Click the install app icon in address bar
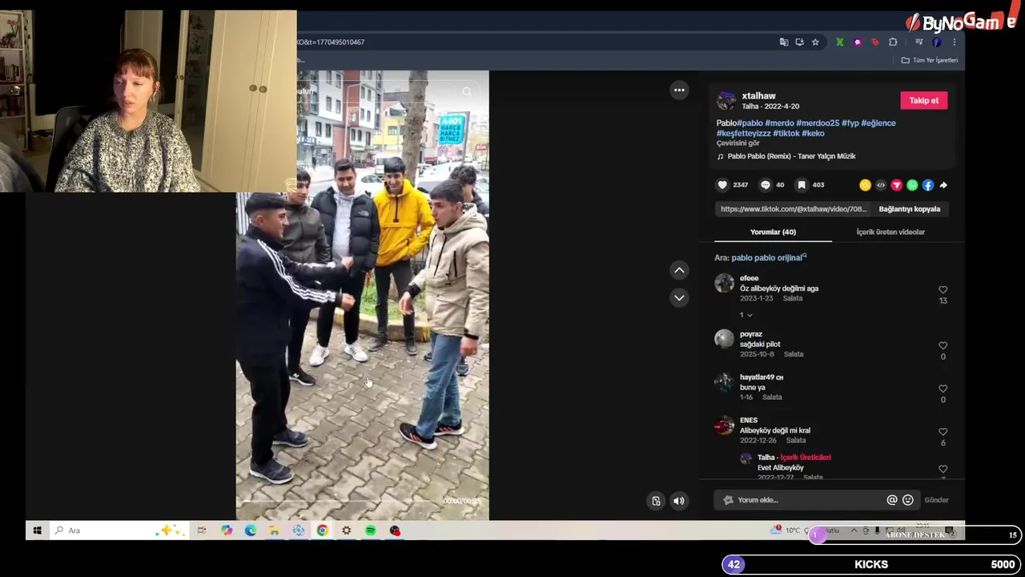Viewport: 1025px width, 577px height. 799,42
